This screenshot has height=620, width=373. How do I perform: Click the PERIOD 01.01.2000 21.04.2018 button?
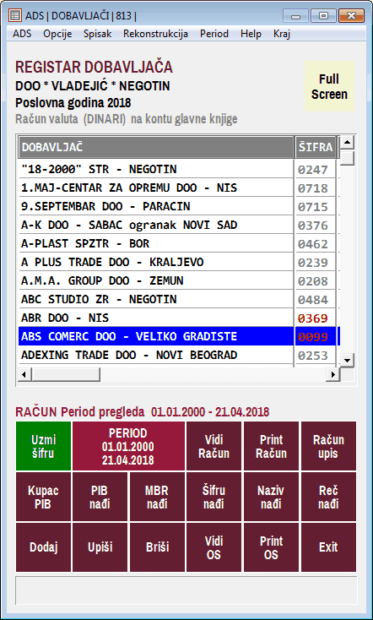pos(128,446)
